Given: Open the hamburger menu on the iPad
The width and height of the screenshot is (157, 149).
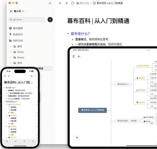Looking at the screenshot, I should pyautogui.click(x=74, y=56).
